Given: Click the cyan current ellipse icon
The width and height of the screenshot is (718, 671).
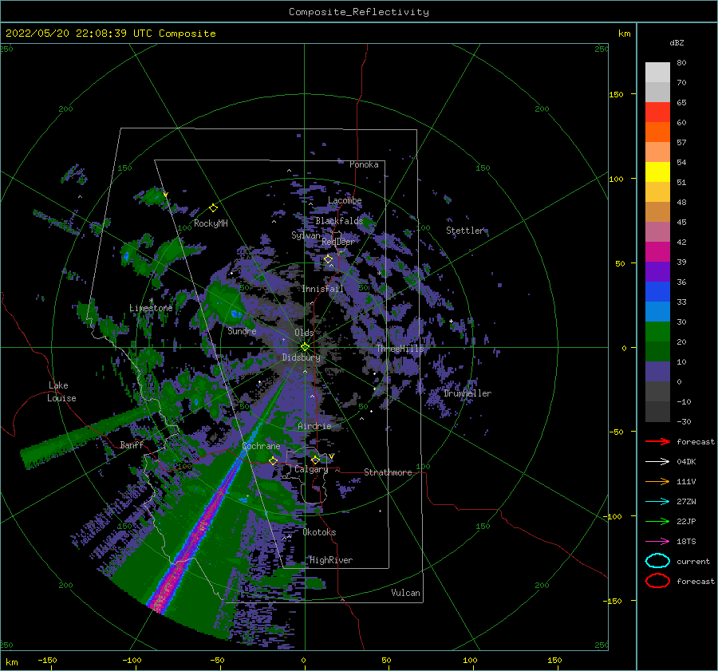Looking at the screenshot, I should 657,561.
